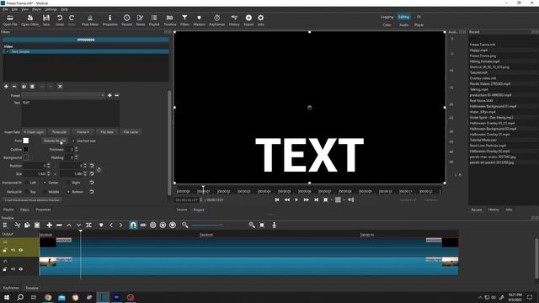Open the Keyframes tab at the bottom
This screenshot has height=303, width=539.
click(x=11, y=288)
